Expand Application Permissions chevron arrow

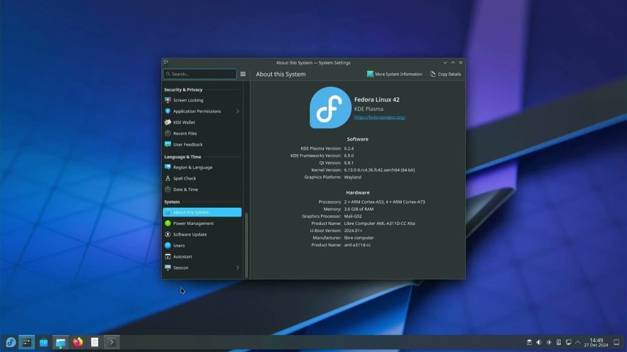(238, 111)
